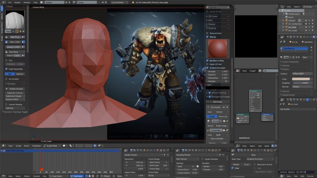Open the Node menu in node editor
Viewport: 317px width, 178px height.
click(267, 146)
